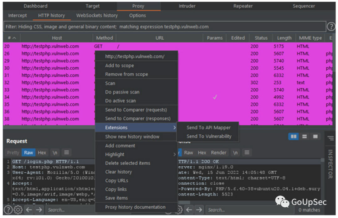The height and width of the screenshot is (218, 338).
Task: Select Do passive scan
Action: pyautogui.click(x=136, y=92)
